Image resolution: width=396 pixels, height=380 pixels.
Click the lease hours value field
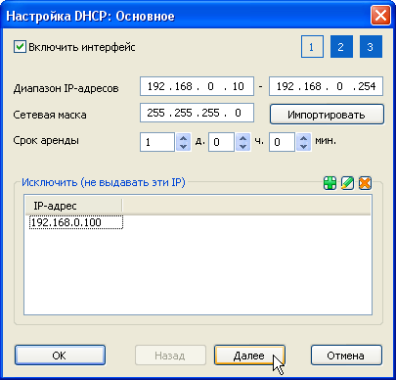pyautogui.click(x=222, y=142)
